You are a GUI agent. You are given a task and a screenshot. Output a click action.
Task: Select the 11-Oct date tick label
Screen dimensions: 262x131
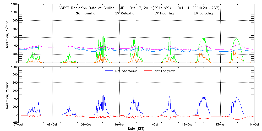[153, 125]
